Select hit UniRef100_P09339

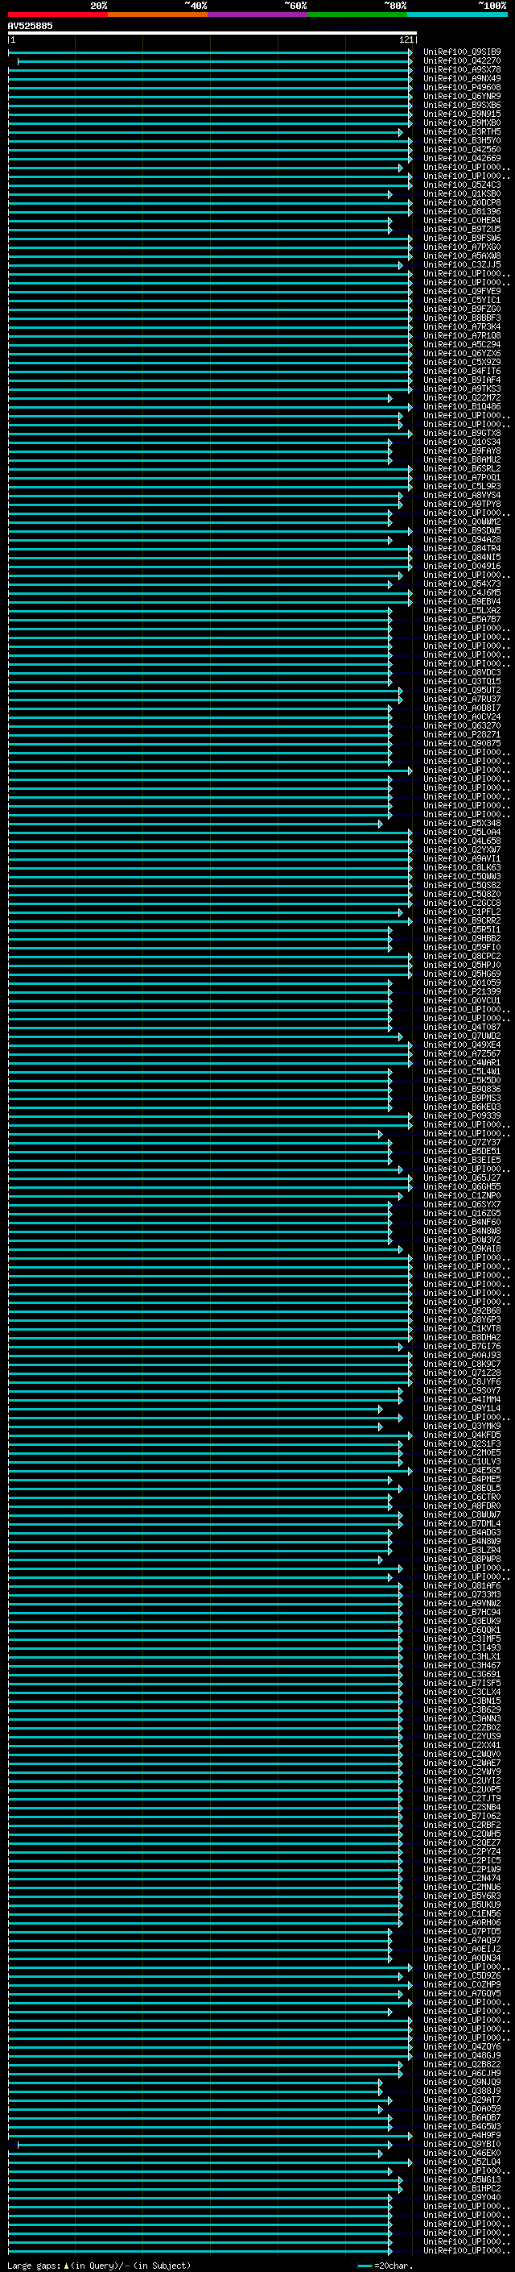click(462, 1115)
